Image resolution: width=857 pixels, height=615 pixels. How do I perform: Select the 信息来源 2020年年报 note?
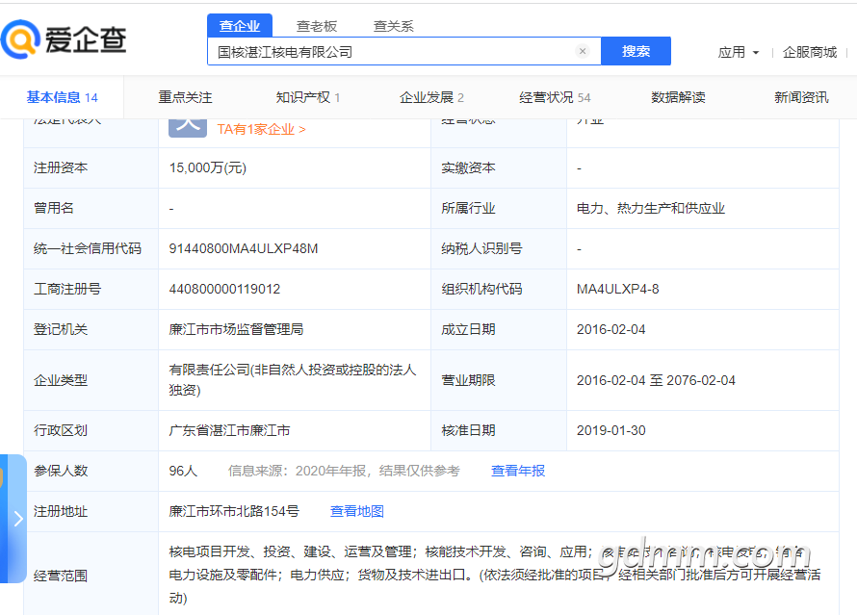coord(345,471)
